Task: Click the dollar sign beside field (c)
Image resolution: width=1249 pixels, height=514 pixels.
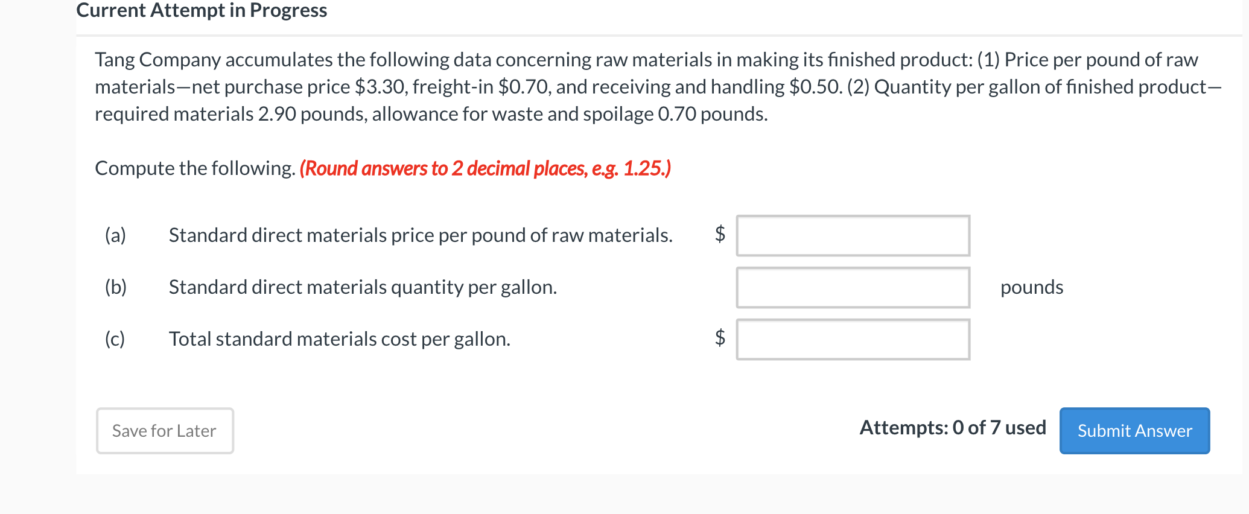Action: coord(720,337)
